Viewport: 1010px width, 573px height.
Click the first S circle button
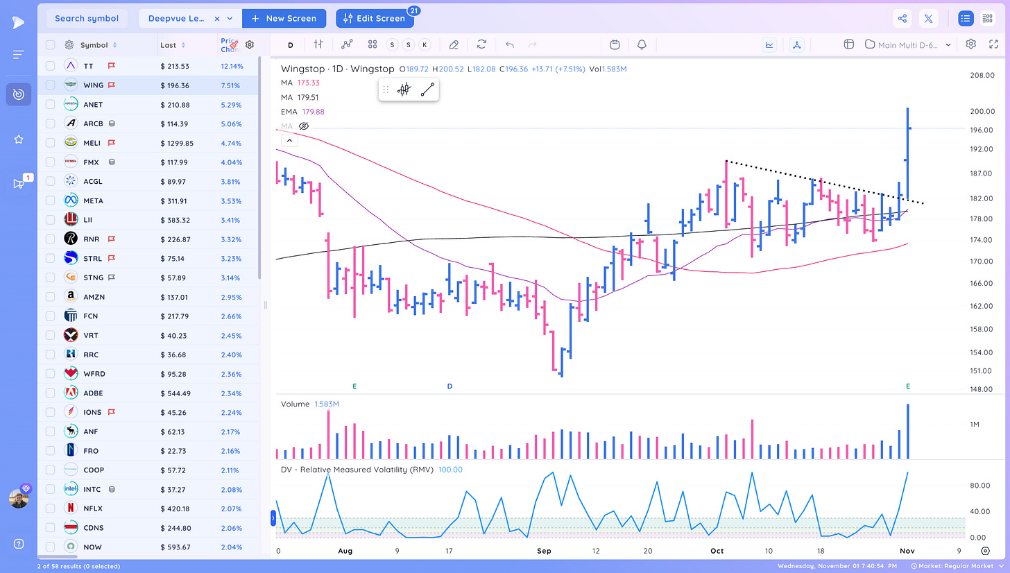pyautogui.click(x=393, y=44)
